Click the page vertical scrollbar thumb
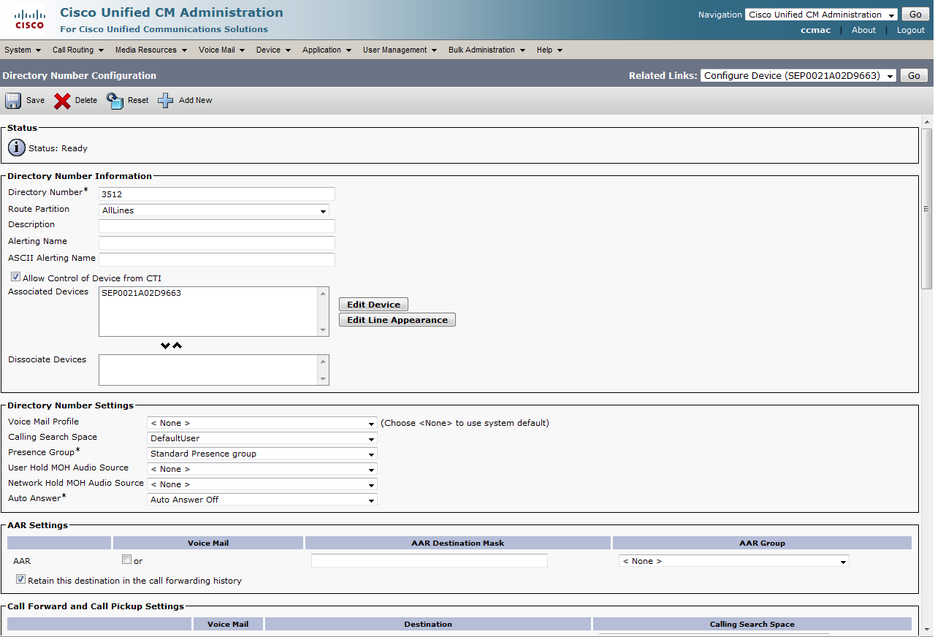The image size is (935, 637). [927, 208]
